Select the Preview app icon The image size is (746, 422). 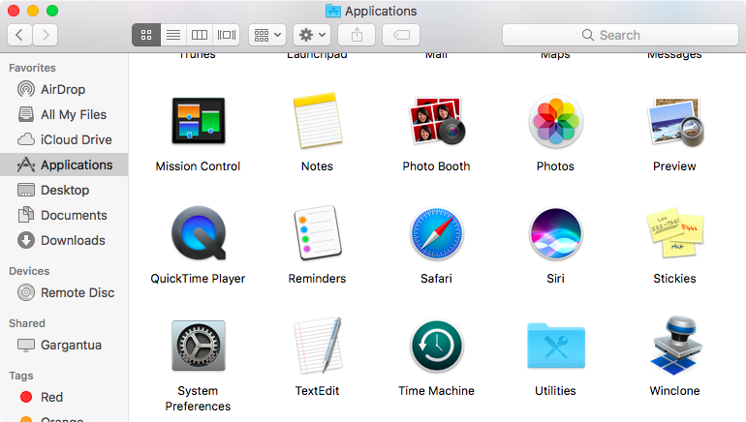click(674, 122)
